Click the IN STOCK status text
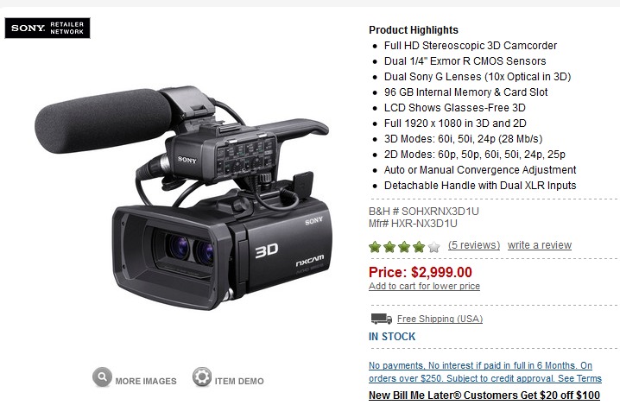The width and height of the screenshot is (620, 405). coord(392,337)
